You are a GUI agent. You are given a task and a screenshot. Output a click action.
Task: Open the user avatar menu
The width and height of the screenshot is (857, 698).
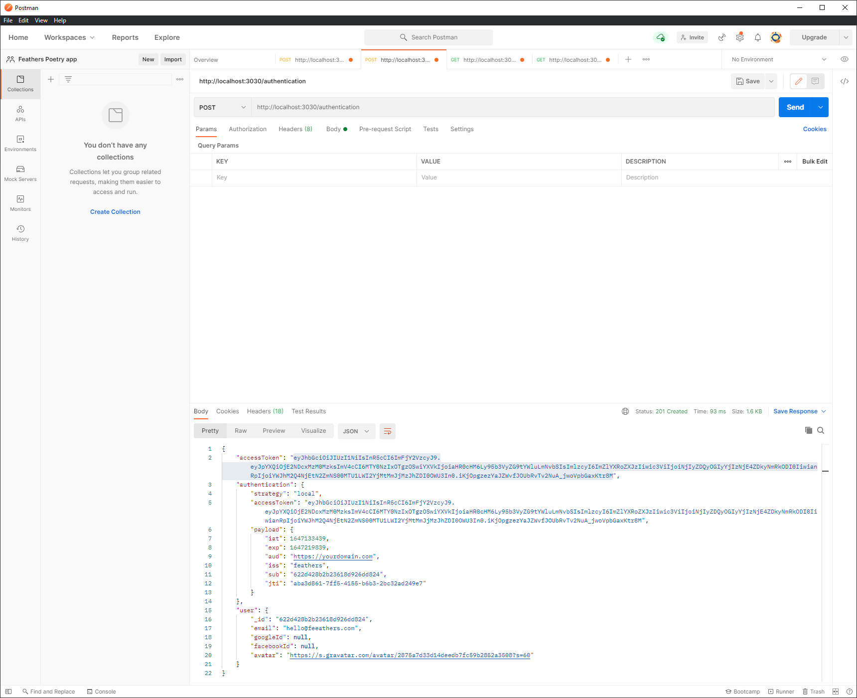click(776, 37)
